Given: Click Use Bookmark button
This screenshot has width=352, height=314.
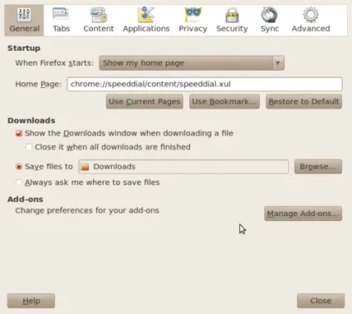Looking at the screenshot, I should click(x=224, y=101).
